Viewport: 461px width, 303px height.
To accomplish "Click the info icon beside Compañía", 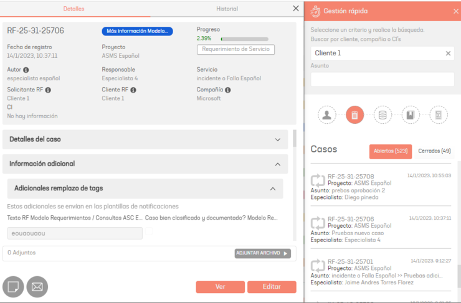I will (228, 90).
